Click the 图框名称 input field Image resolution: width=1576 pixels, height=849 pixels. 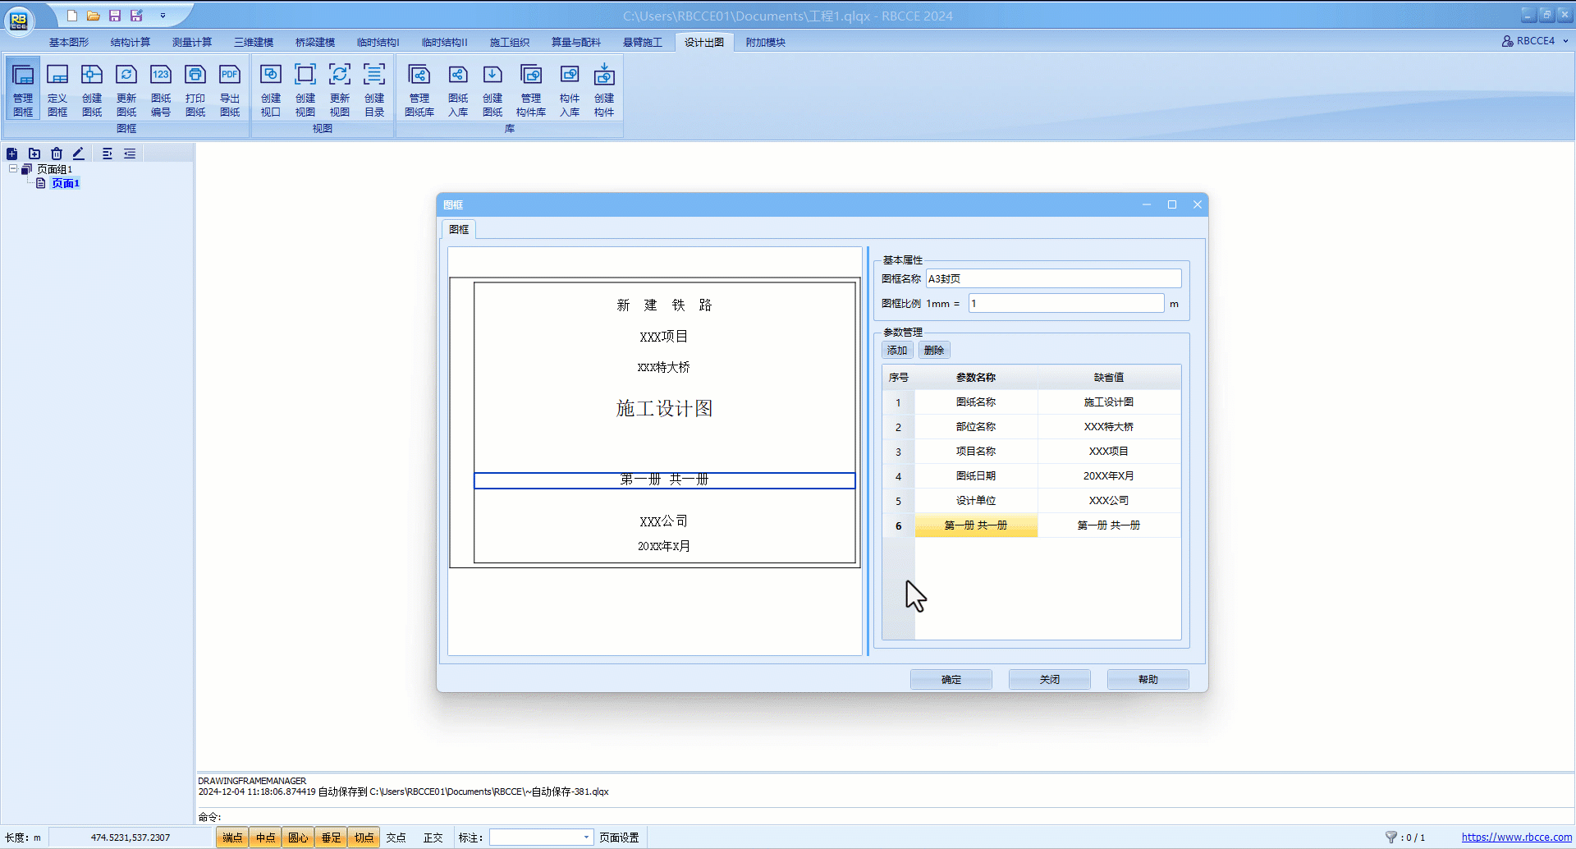[x=1053, y=279]
